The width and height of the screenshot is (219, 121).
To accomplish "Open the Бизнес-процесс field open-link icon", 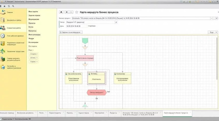I will (216, 18).
